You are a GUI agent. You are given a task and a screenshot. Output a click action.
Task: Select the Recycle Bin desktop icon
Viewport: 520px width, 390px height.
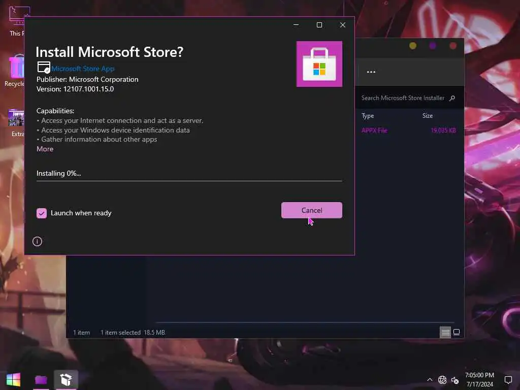pos(15,71)
